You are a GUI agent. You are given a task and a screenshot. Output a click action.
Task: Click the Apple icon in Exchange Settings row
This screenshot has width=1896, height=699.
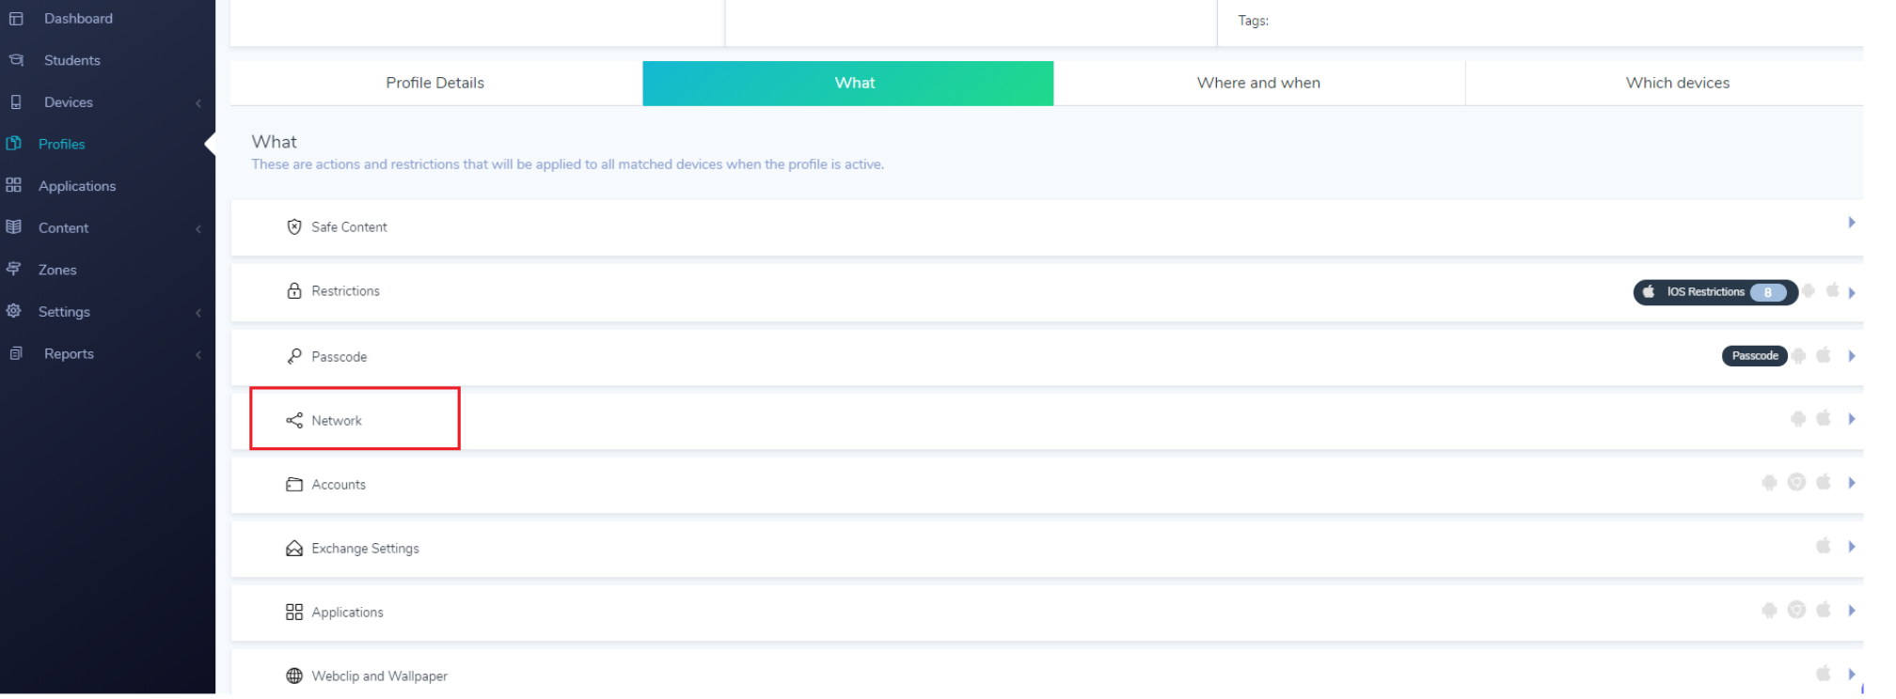[x=1824, y=546]
